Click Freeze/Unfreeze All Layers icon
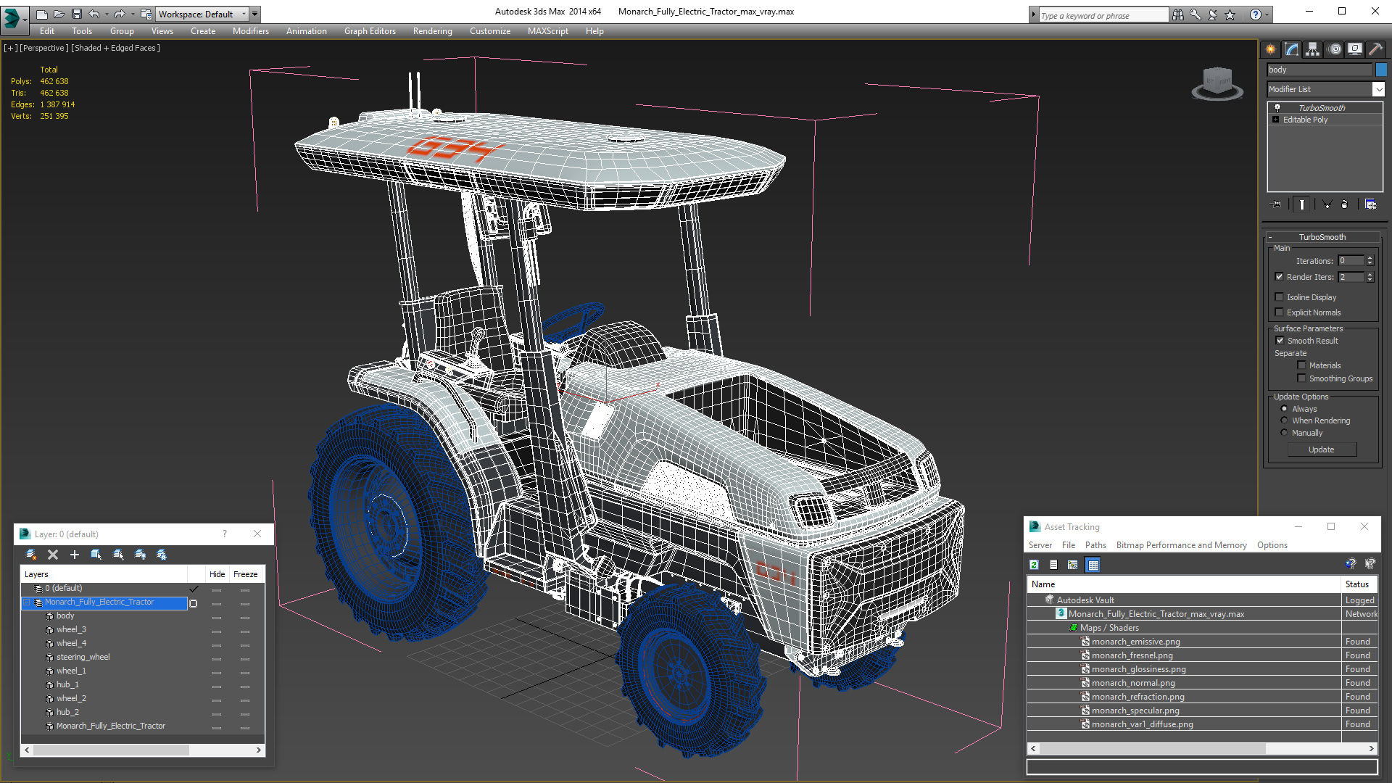 coord(162,555)
